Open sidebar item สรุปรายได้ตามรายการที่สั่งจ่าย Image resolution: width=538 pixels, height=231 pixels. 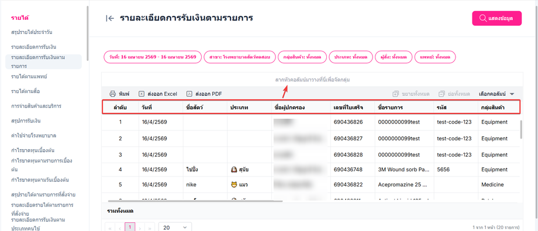coord(43,195)
